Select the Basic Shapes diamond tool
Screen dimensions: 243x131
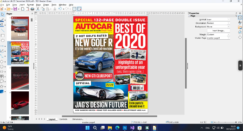[x=2, y=62]
